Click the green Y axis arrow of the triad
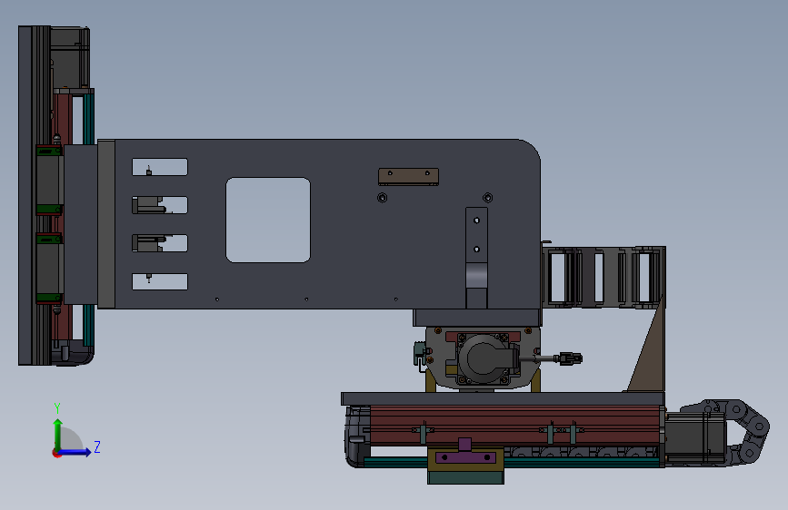 pyautogui.click(x=58, y=434)
